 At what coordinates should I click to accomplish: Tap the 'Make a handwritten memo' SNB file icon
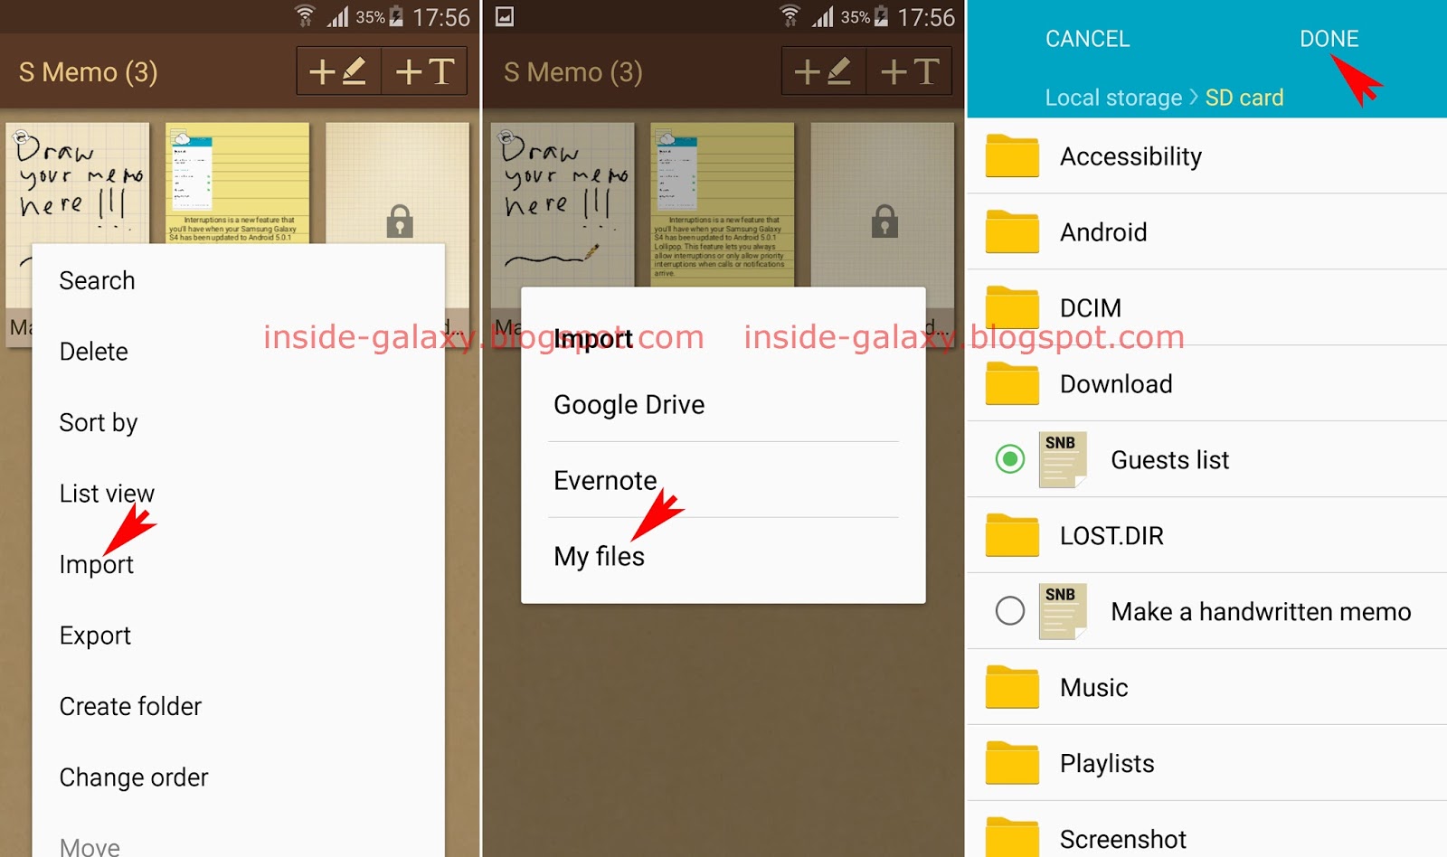click(x=1063, y=611)
